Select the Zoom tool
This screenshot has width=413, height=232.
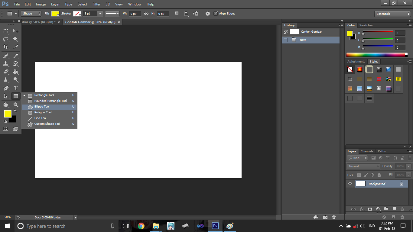(x=16, y=105)
